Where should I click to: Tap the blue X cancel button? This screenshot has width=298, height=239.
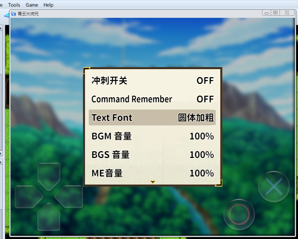[274, 187]
